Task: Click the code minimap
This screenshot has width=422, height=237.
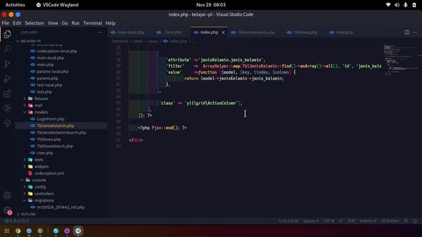Action: tap(400, 60)
